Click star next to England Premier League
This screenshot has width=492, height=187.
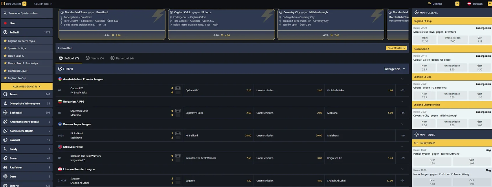[x=5, y=41]
